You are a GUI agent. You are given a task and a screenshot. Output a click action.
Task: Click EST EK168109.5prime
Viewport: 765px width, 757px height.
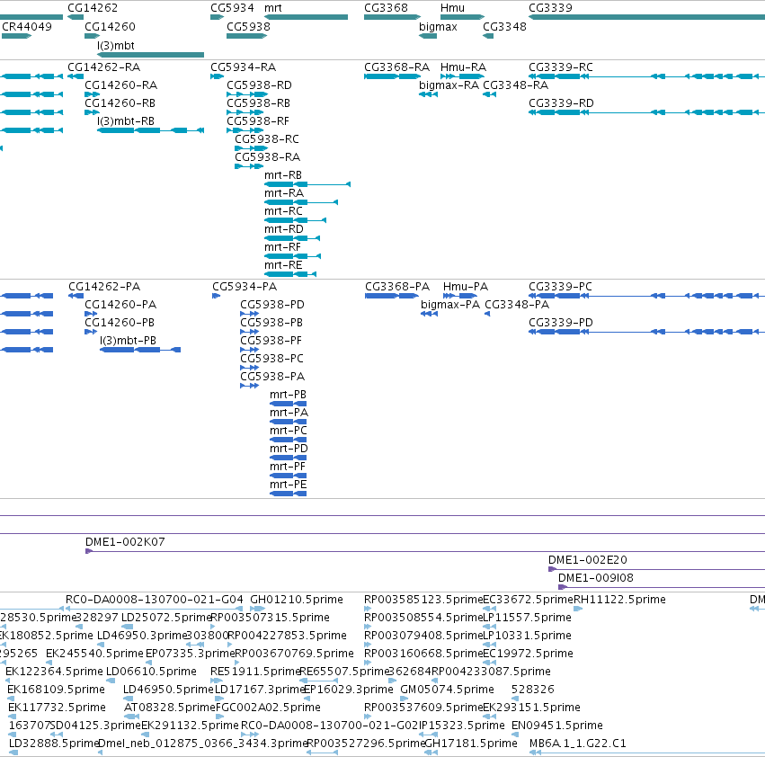(x=11, y=699)
